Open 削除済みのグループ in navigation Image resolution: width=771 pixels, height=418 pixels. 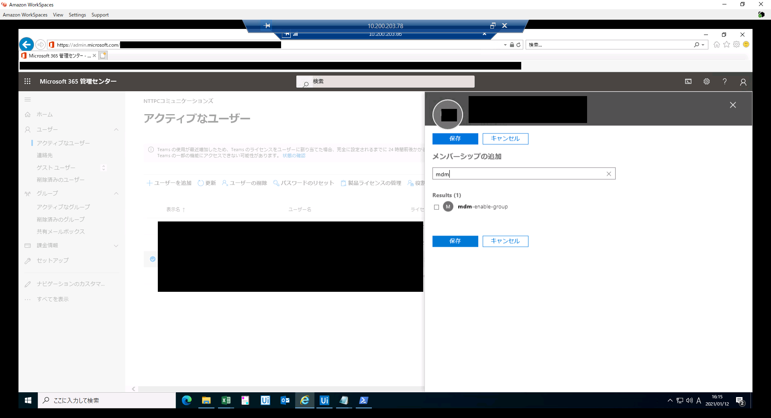pyautogui.click(x=61, y=219)
